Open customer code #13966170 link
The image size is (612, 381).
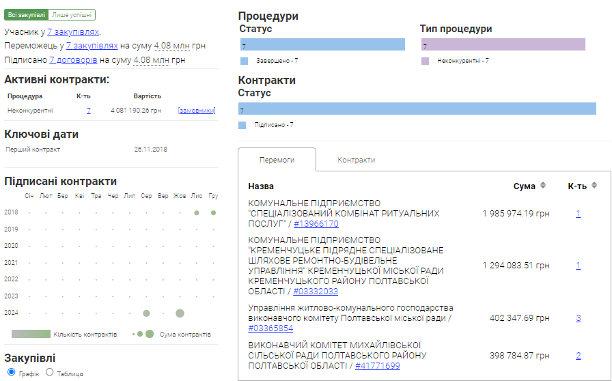[x=316, y=224]
